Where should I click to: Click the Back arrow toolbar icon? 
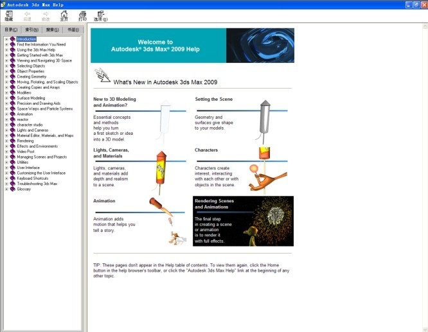tap(27, 16)
